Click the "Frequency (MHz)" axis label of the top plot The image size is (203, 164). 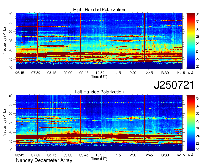coord(4,41)
